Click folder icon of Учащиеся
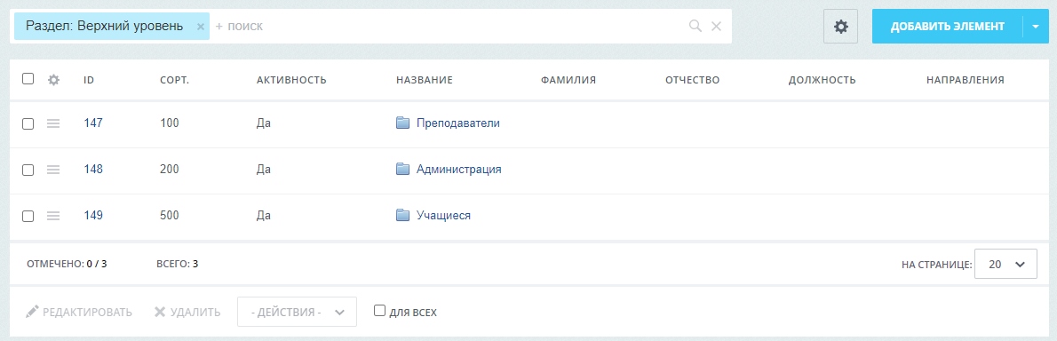 click(403, 215)
